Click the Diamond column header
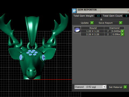The image size is (129, 97). coord(114,28)
